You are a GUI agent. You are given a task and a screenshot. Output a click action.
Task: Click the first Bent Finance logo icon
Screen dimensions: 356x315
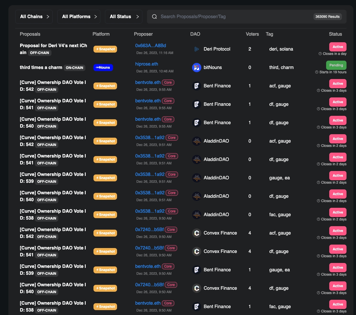click(197, 86)
